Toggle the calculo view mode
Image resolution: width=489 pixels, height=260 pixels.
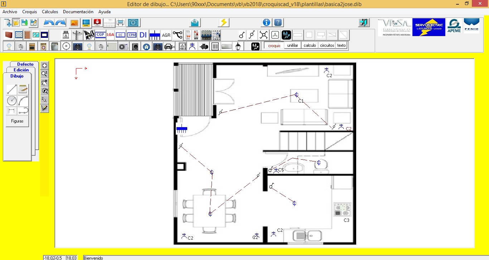pos(310,45)
